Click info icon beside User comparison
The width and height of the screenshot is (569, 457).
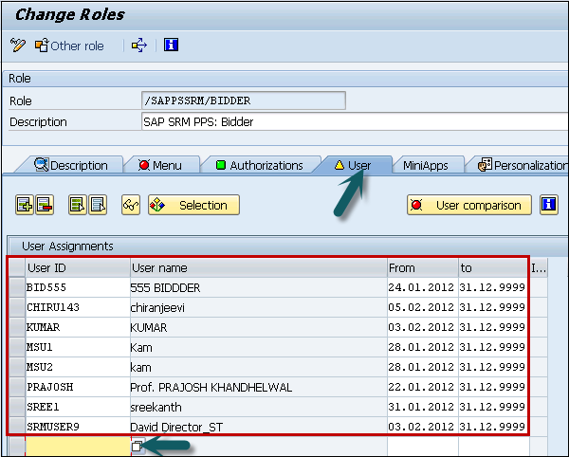click(548, 205)
